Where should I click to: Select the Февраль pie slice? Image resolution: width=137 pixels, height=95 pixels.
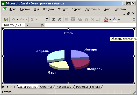tap(81, 64)
